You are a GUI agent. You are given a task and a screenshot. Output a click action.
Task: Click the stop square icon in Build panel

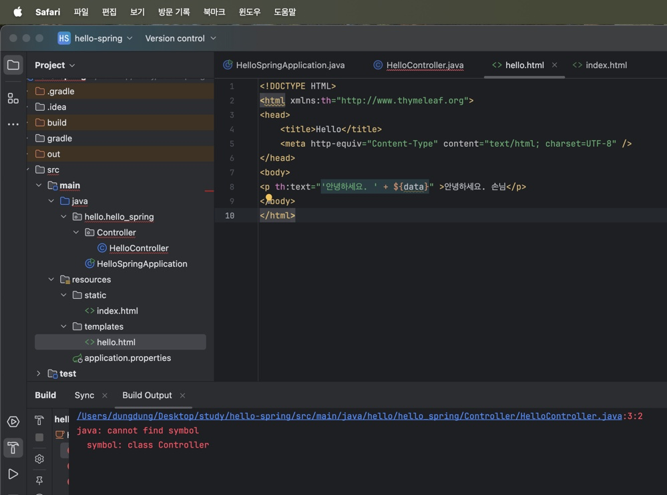(x=39, y=437)
